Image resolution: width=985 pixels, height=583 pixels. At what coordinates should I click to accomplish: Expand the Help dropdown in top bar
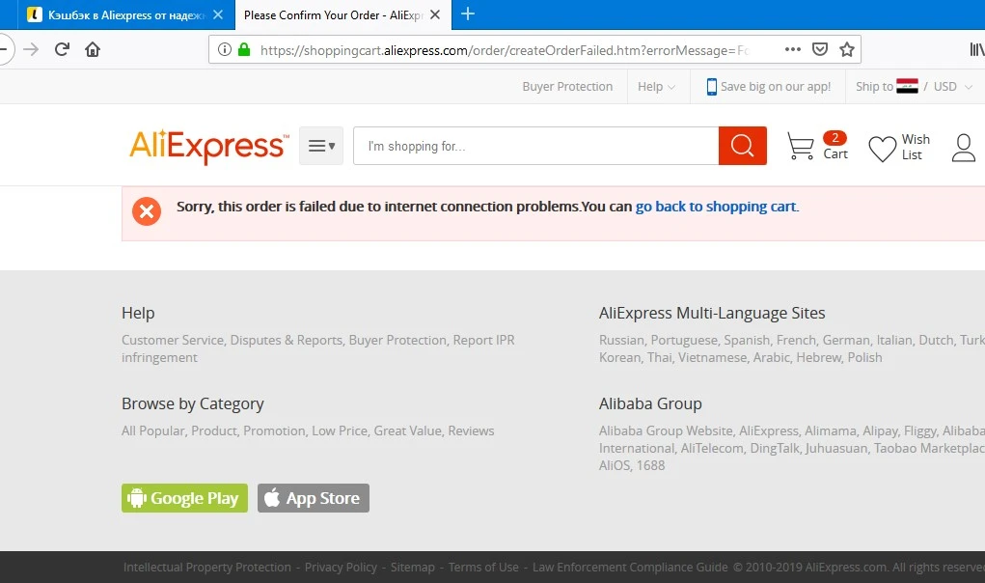point(656,87)
